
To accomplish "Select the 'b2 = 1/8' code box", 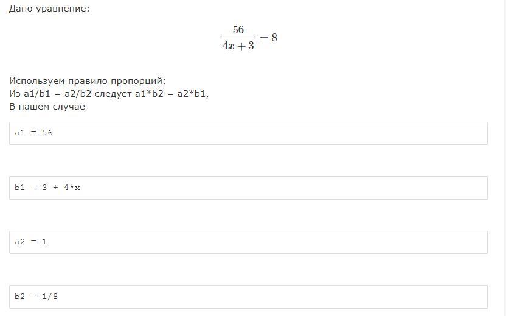I will click(248, 297).
